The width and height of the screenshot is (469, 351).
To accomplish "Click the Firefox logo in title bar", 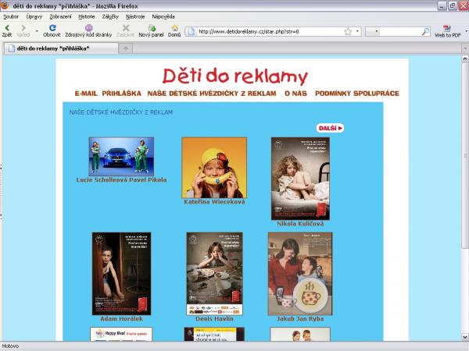I will tap(5, 5).
